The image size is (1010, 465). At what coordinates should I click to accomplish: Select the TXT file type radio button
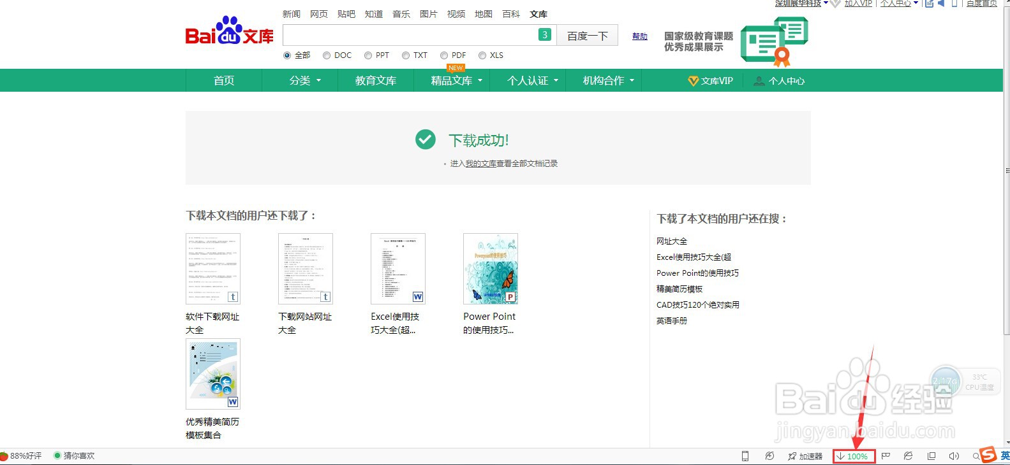point(406,55)
